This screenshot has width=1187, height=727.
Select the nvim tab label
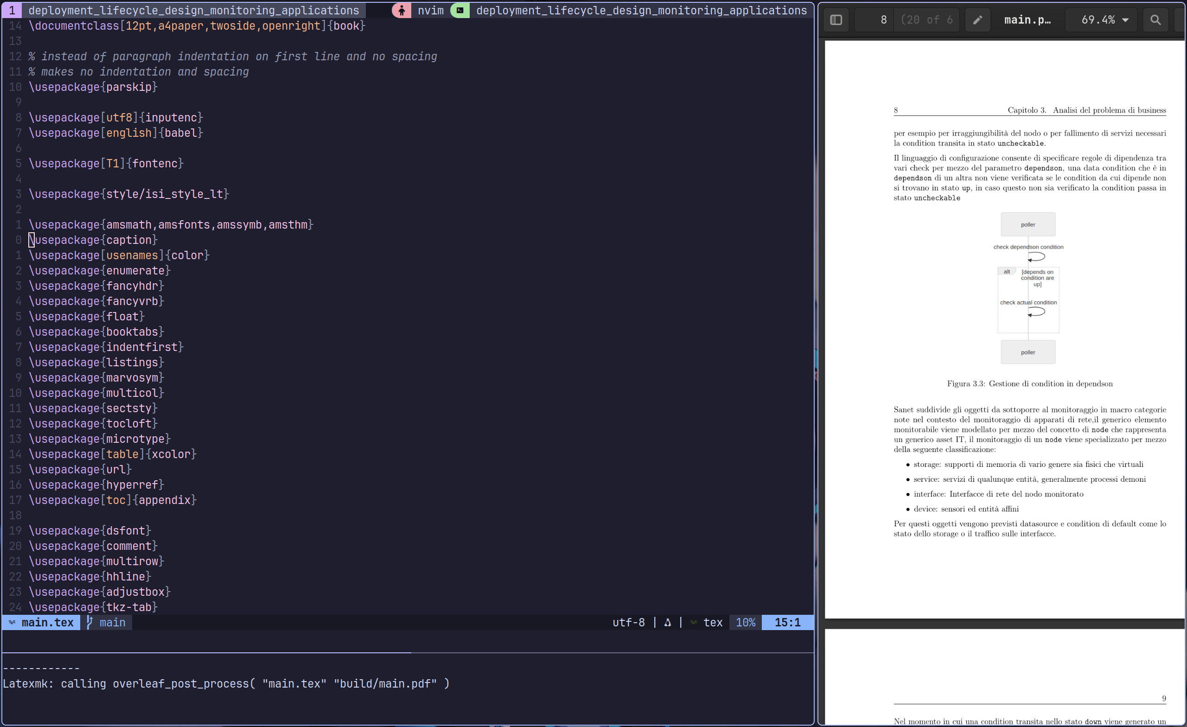click(x=430, y=10)
